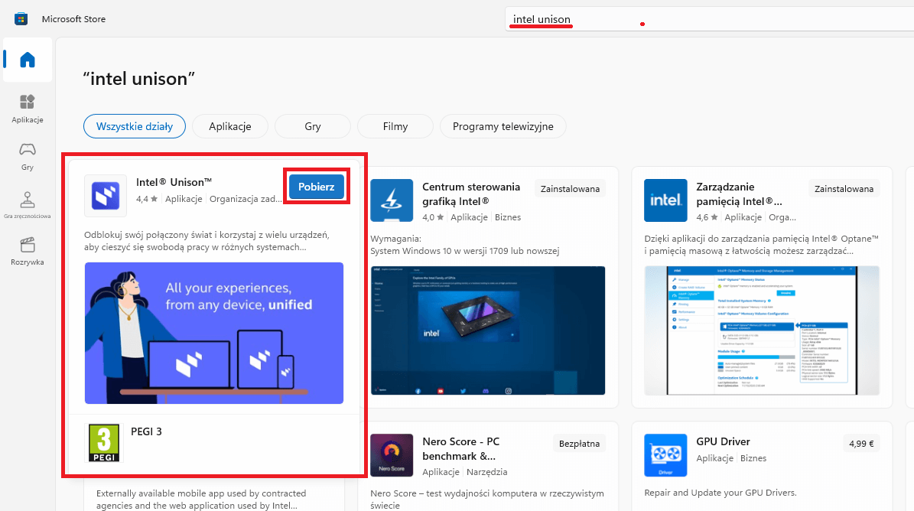Click the "intel unison" results heading
Screen dimensions: 914x511
pyautogui.click(x=138, y=78)
